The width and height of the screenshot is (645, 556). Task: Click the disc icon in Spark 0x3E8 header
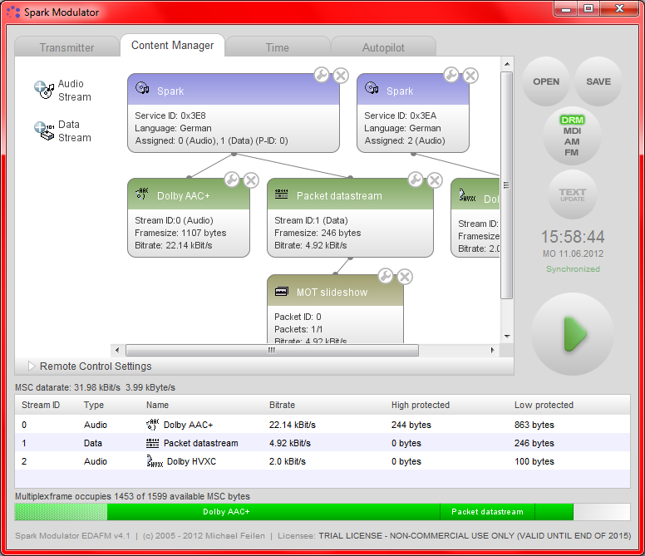pos(142,87)
